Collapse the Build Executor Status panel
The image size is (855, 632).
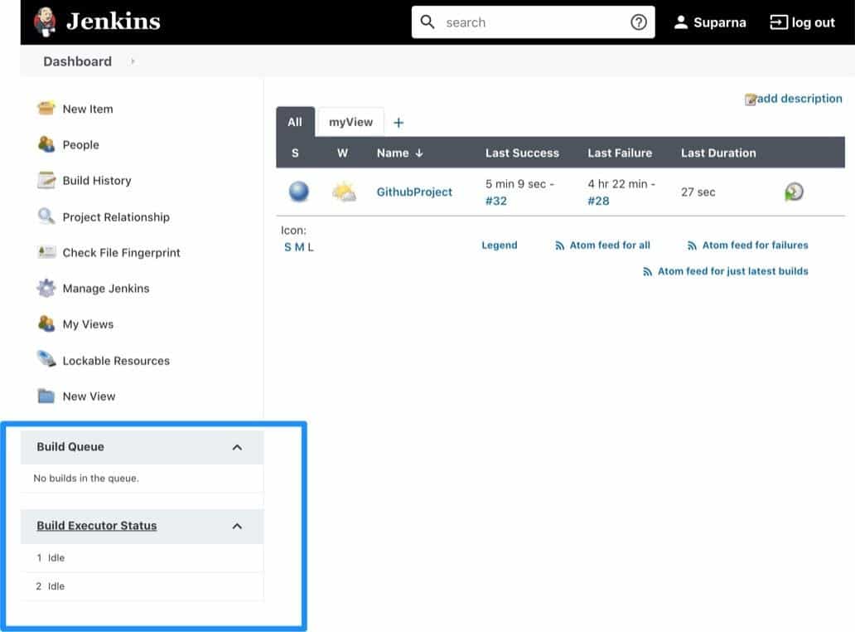[x=238, y=526]
